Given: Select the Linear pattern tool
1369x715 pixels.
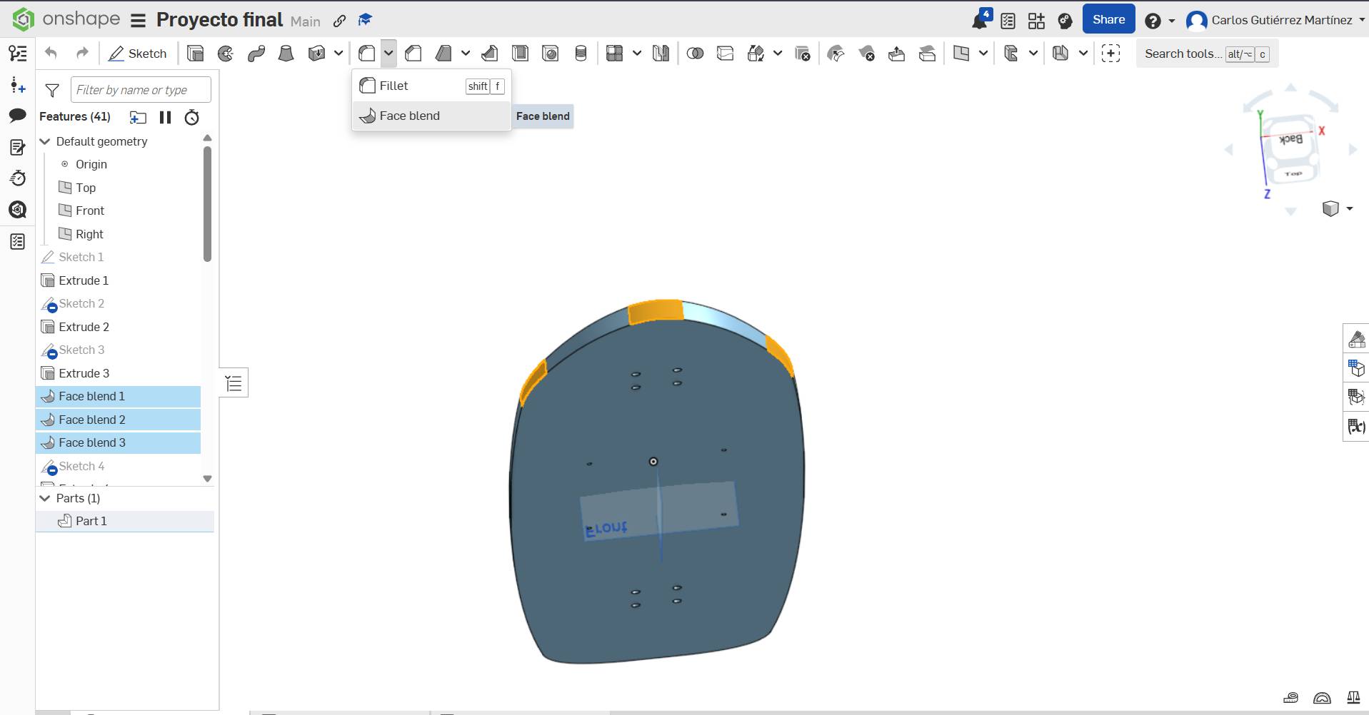Looking at the screenshot, I should tap(615, 54).
